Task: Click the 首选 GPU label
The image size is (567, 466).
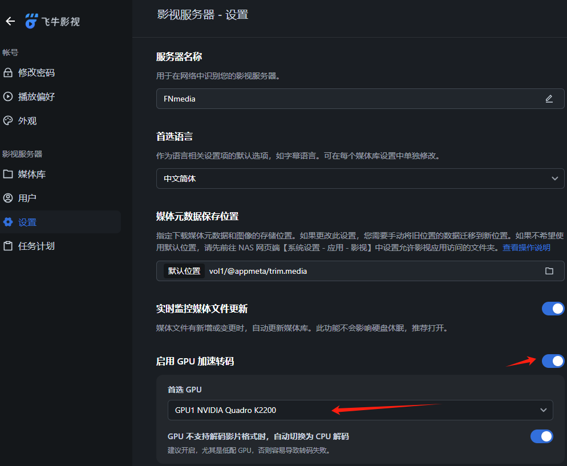Action: [184, 390]
